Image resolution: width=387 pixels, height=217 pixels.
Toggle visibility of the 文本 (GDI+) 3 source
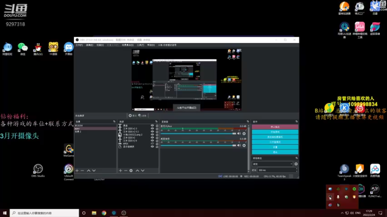point(152,128)
